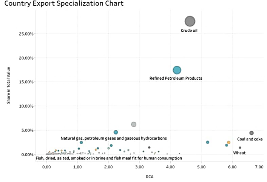Select the Natural gas, petroleum gases label
267x182 pixels.
coord(114,139)
